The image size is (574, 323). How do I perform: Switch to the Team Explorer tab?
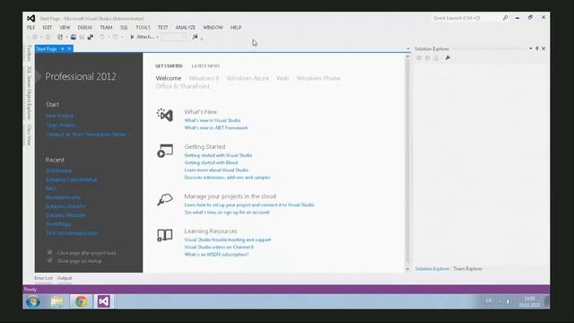pos(467,269)
